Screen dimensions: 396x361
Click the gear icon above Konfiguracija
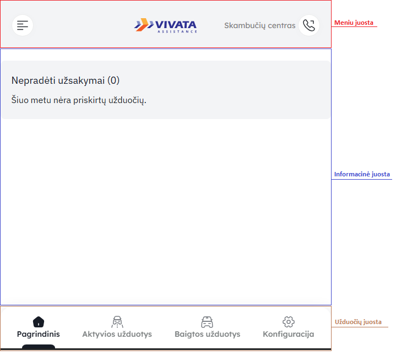(x=288, y=321)
